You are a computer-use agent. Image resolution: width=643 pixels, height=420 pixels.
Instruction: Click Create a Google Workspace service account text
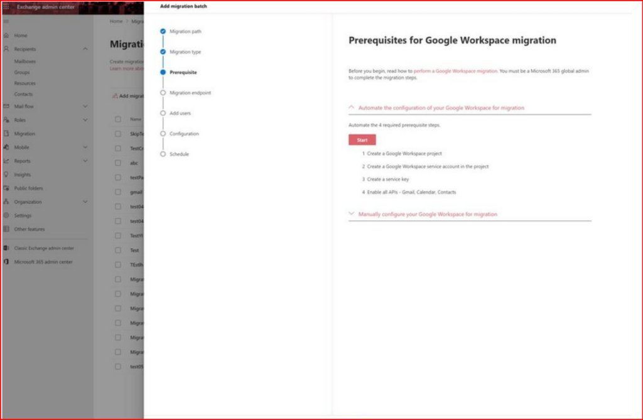[x=428, y=166]
